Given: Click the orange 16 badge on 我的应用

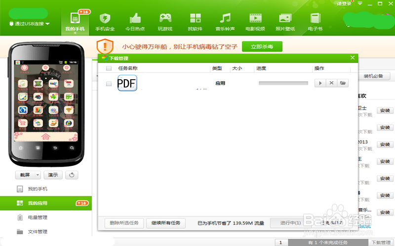Looking at the screenshot, I should pyautogui.click(x=82, y=203).
